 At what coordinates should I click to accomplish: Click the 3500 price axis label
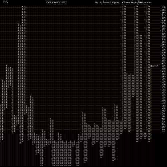point(164,27)
